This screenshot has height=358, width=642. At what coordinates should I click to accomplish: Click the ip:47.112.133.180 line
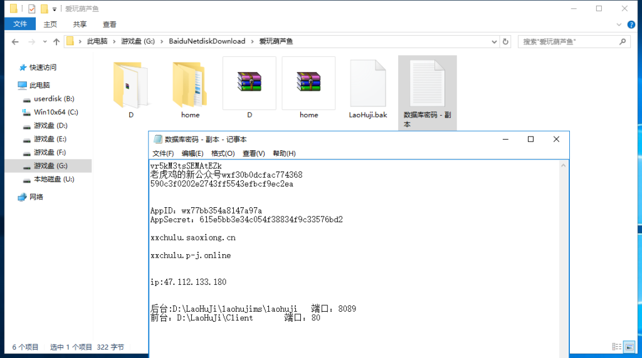(x=188, y=282)
